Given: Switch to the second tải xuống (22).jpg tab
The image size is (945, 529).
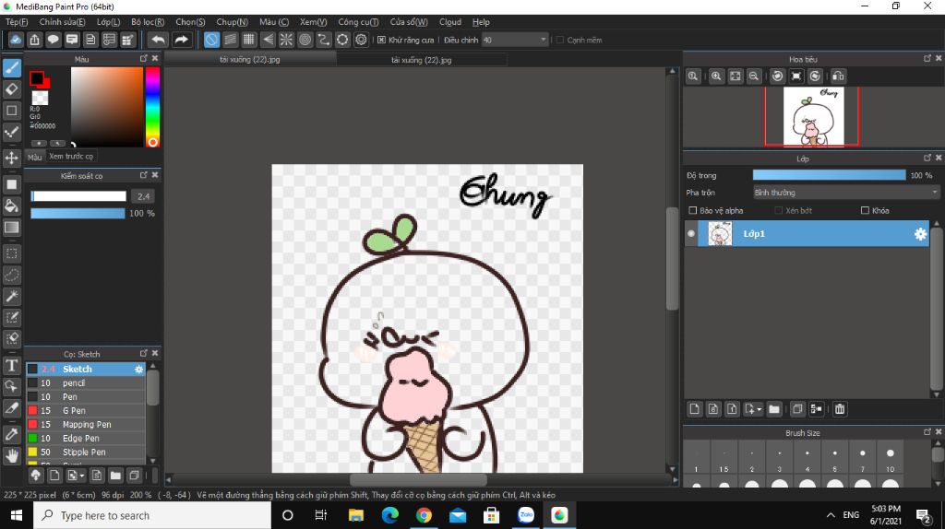Looking at the screenshot, I should pos(421,60).
